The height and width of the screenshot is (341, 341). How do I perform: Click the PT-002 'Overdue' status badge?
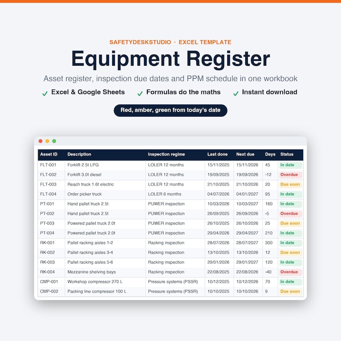291,214
